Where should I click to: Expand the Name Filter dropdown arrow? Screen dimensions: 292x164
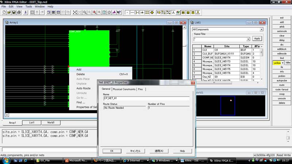click(248, 39)
